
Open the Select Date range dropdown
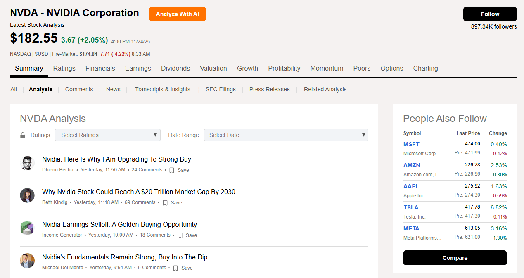coord(286,135)
